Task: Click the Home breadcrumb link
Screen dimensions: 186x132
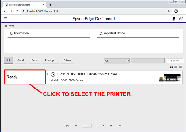Action: (11, 26)
